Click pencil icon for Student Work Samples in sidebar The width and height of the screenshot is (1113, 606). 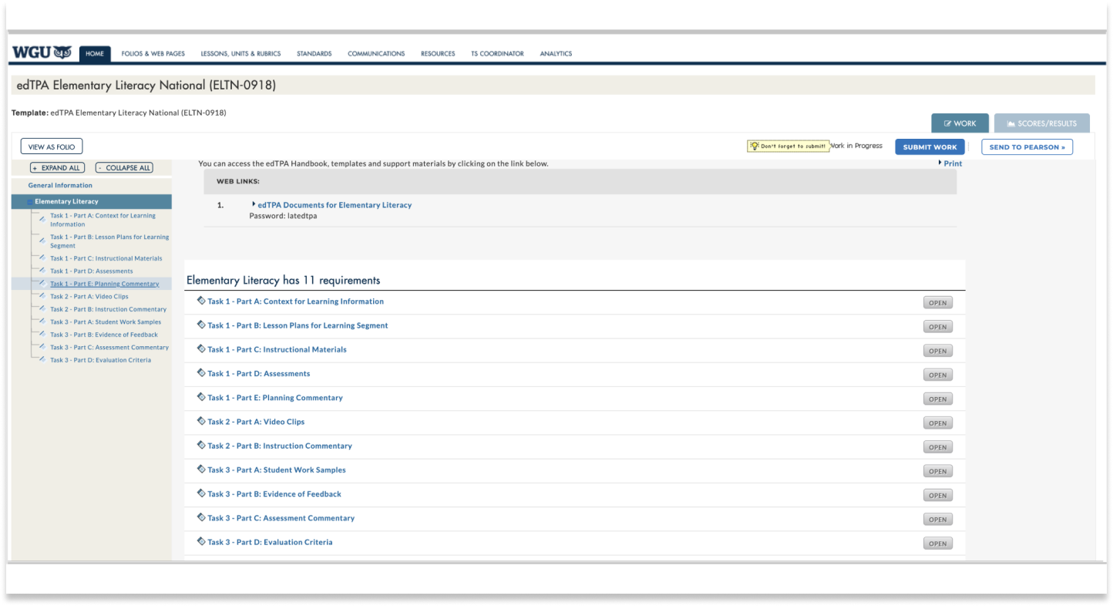(x=42, y=322)
